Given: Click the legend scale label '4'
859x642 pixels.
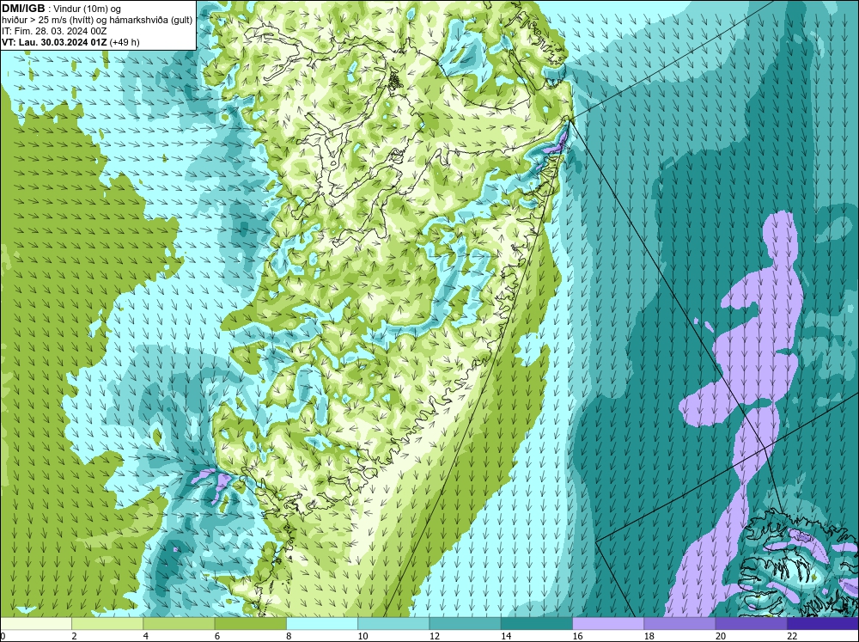Looking at the screenshot, I should 145,636.
